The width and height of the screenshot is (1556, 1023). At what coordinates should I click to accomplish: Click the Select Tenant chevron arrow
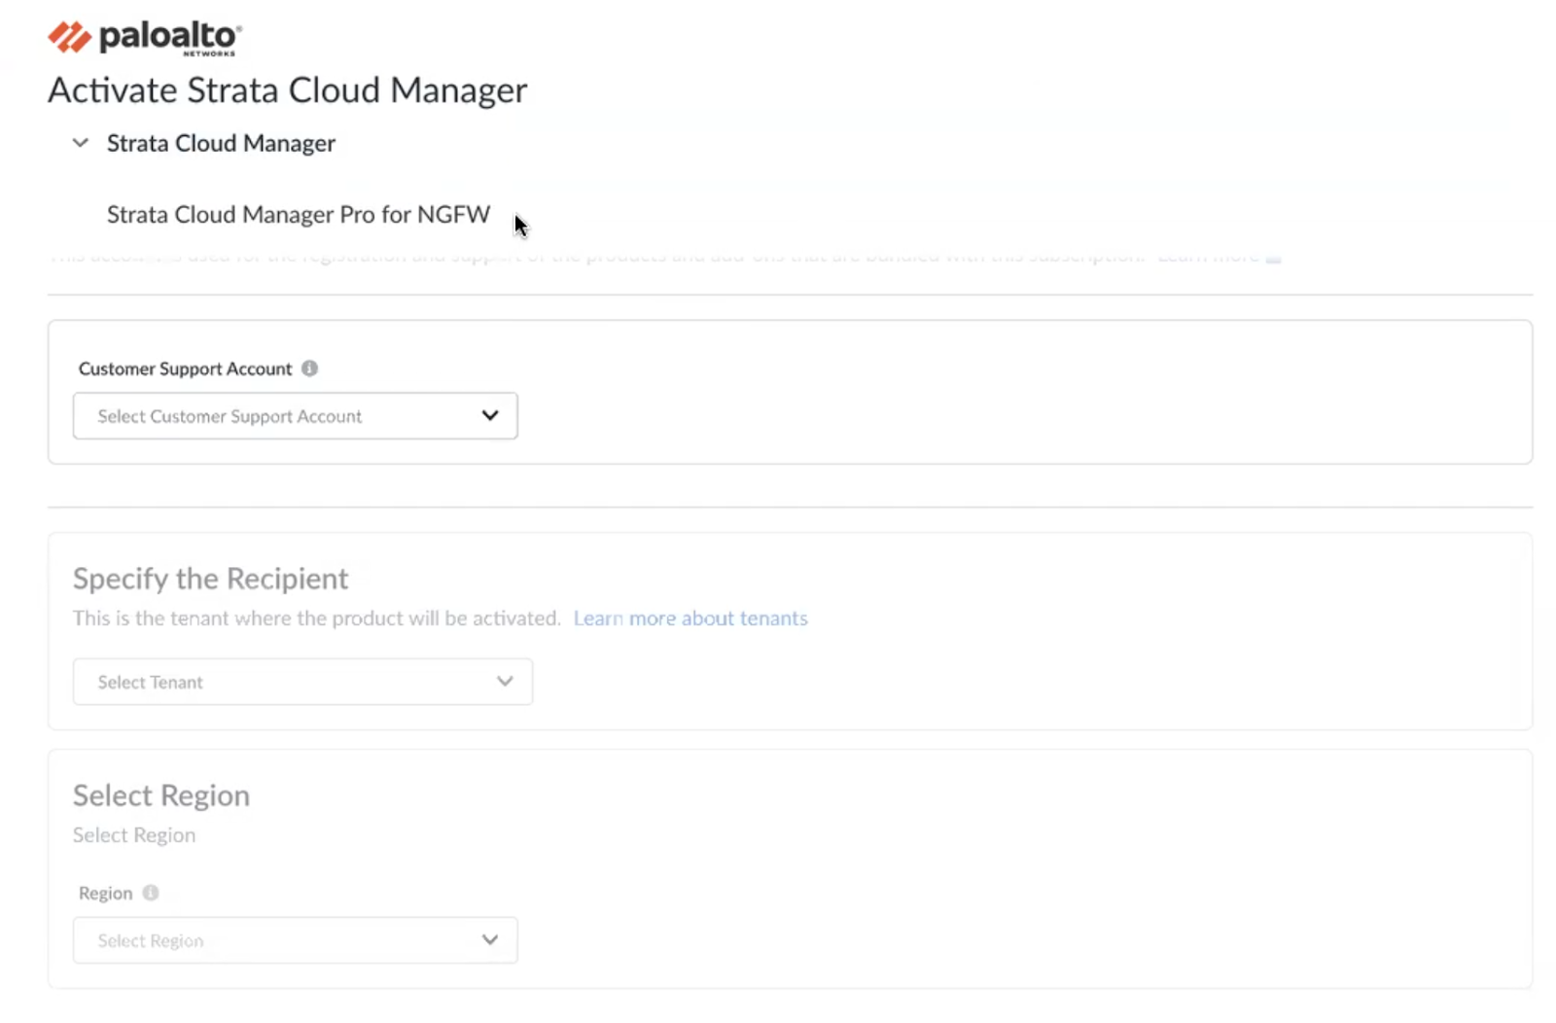point(505,682)
